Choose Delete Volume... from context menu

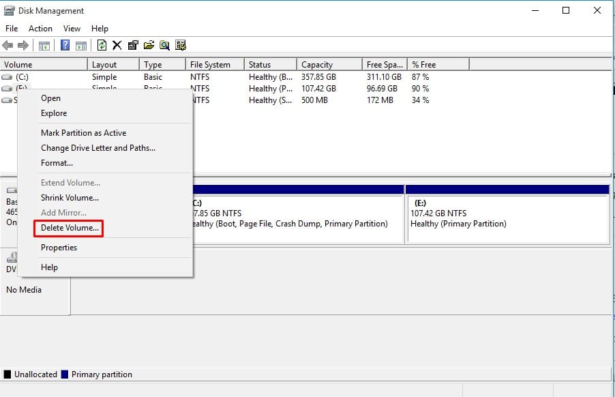point(70,229)
